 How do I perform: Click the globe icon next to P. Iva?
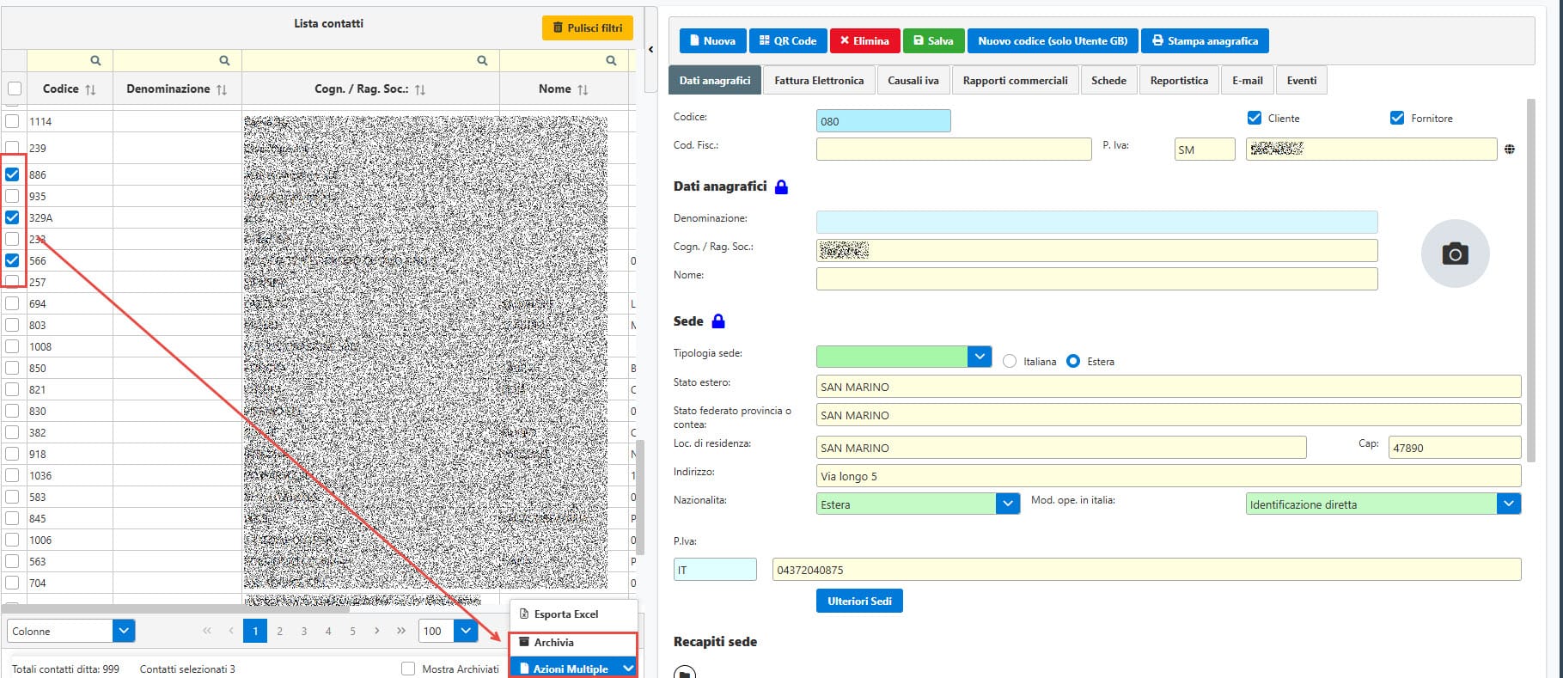click(x=1510, y=150)
